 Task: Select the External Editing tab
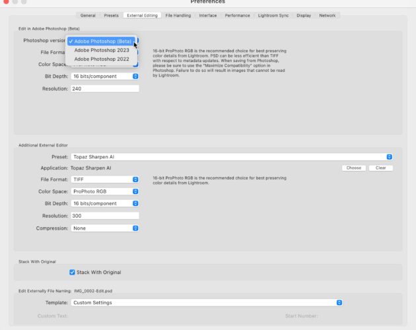142,15
